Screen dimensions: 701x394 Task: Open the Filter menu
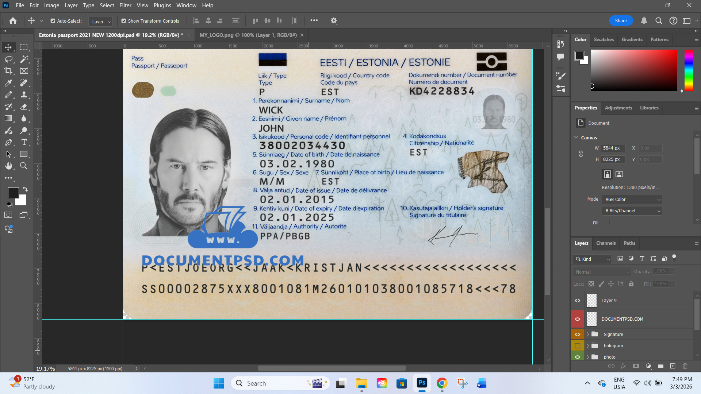click(125, 5)
